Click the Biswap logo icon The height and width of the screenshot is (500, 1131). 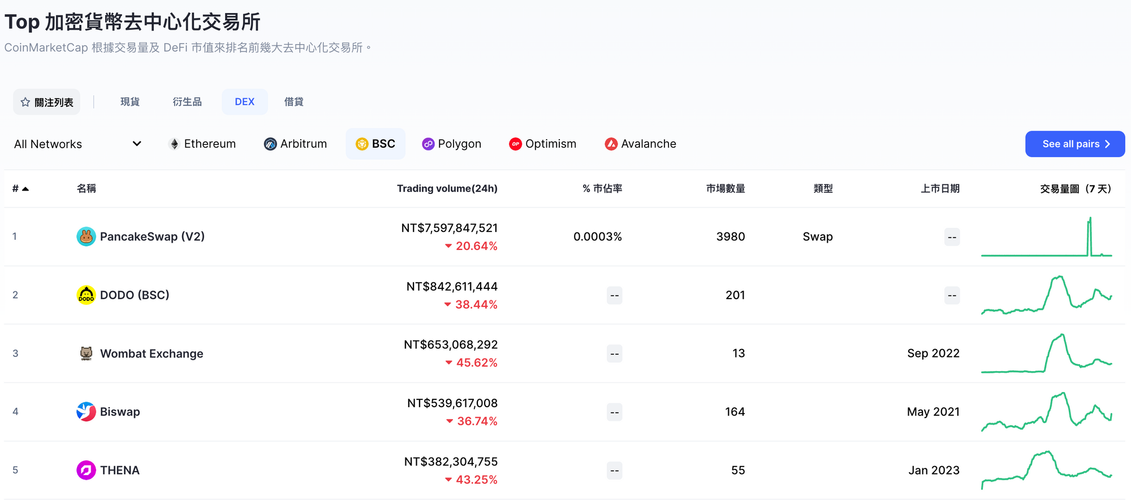click(x=86, y=412)
